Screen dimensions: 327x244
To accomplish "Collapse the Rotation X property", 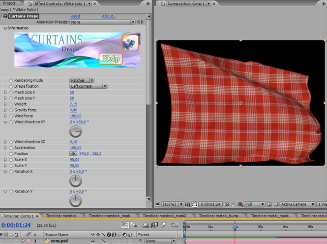I will point(5,171).
